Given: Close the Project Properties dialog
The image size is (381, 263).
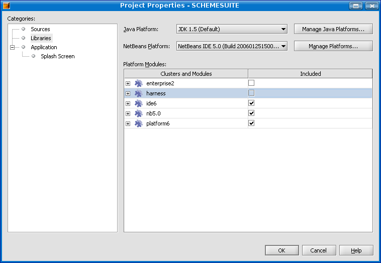Looking at the screenshot, I should pyautogui.click(x=372, y=6).
